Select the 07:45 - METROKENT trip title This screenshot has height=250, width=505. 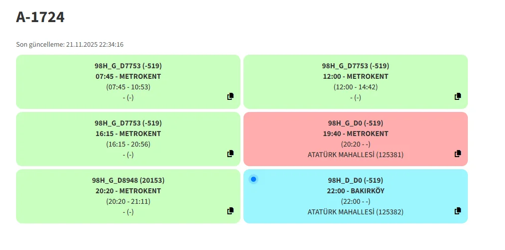(128, 76)
